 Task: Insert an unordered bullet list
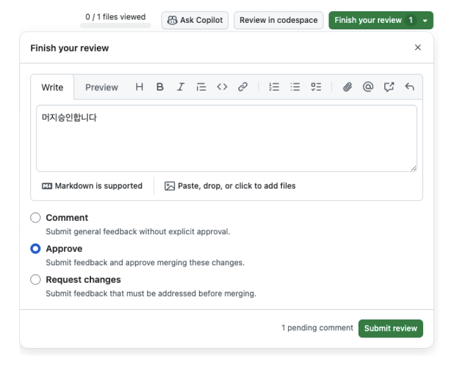(295, 87)
